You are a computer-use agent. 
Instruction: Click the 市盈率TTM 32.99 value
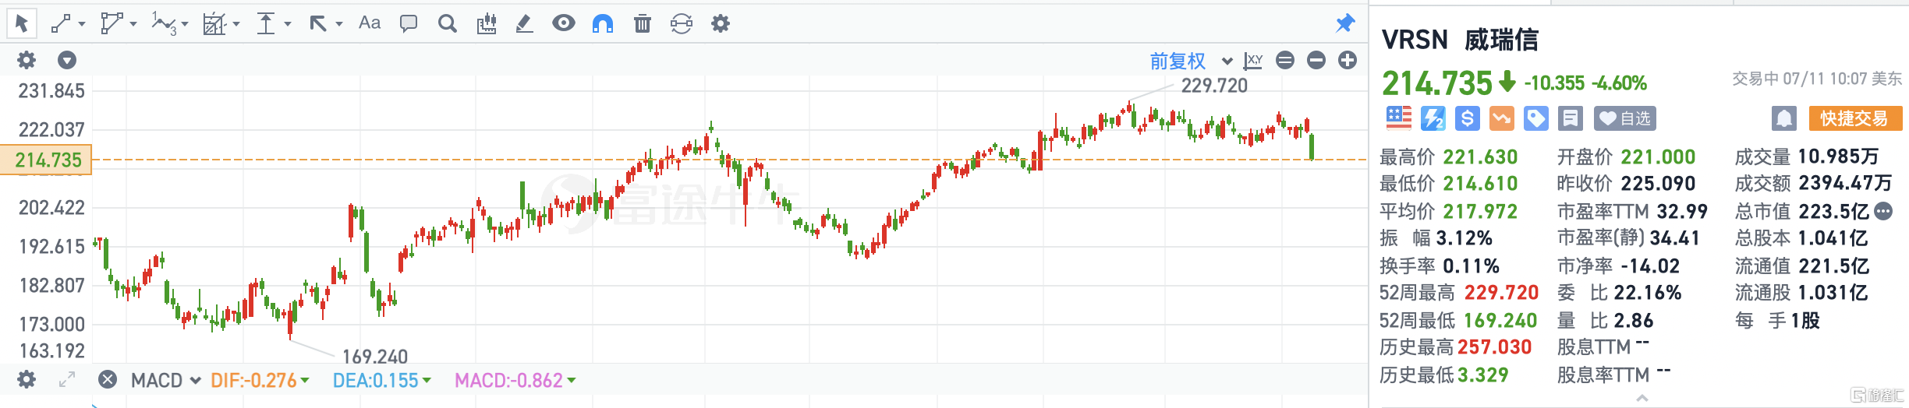(1682, 211)
